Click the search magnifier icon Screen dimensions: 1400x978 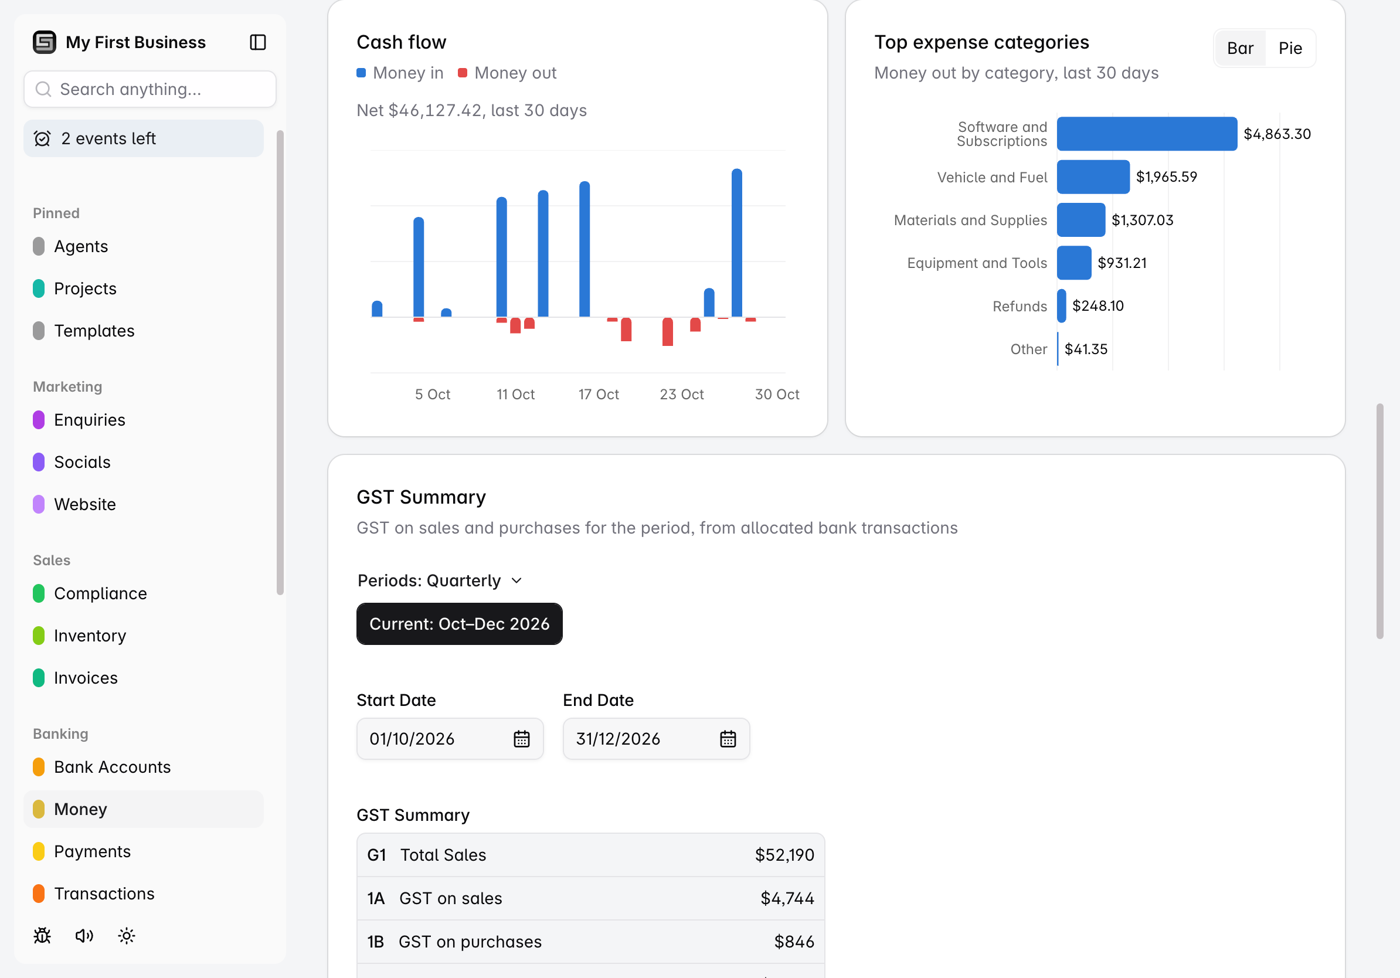click(43, 89)
